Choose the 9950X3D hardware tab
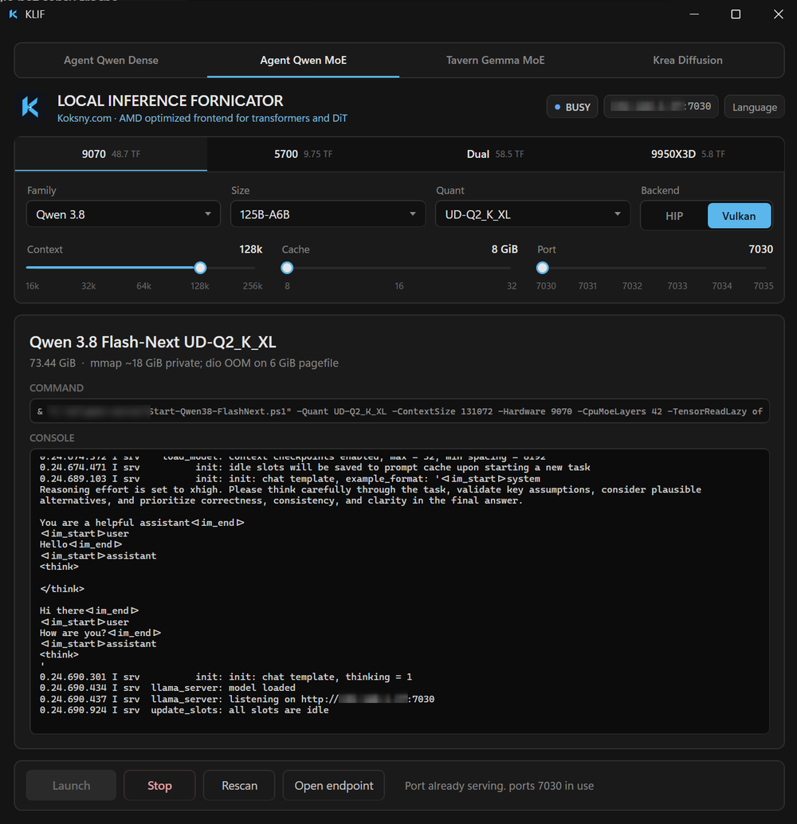This screenshot has height=824, width=797. coord(688,154)
